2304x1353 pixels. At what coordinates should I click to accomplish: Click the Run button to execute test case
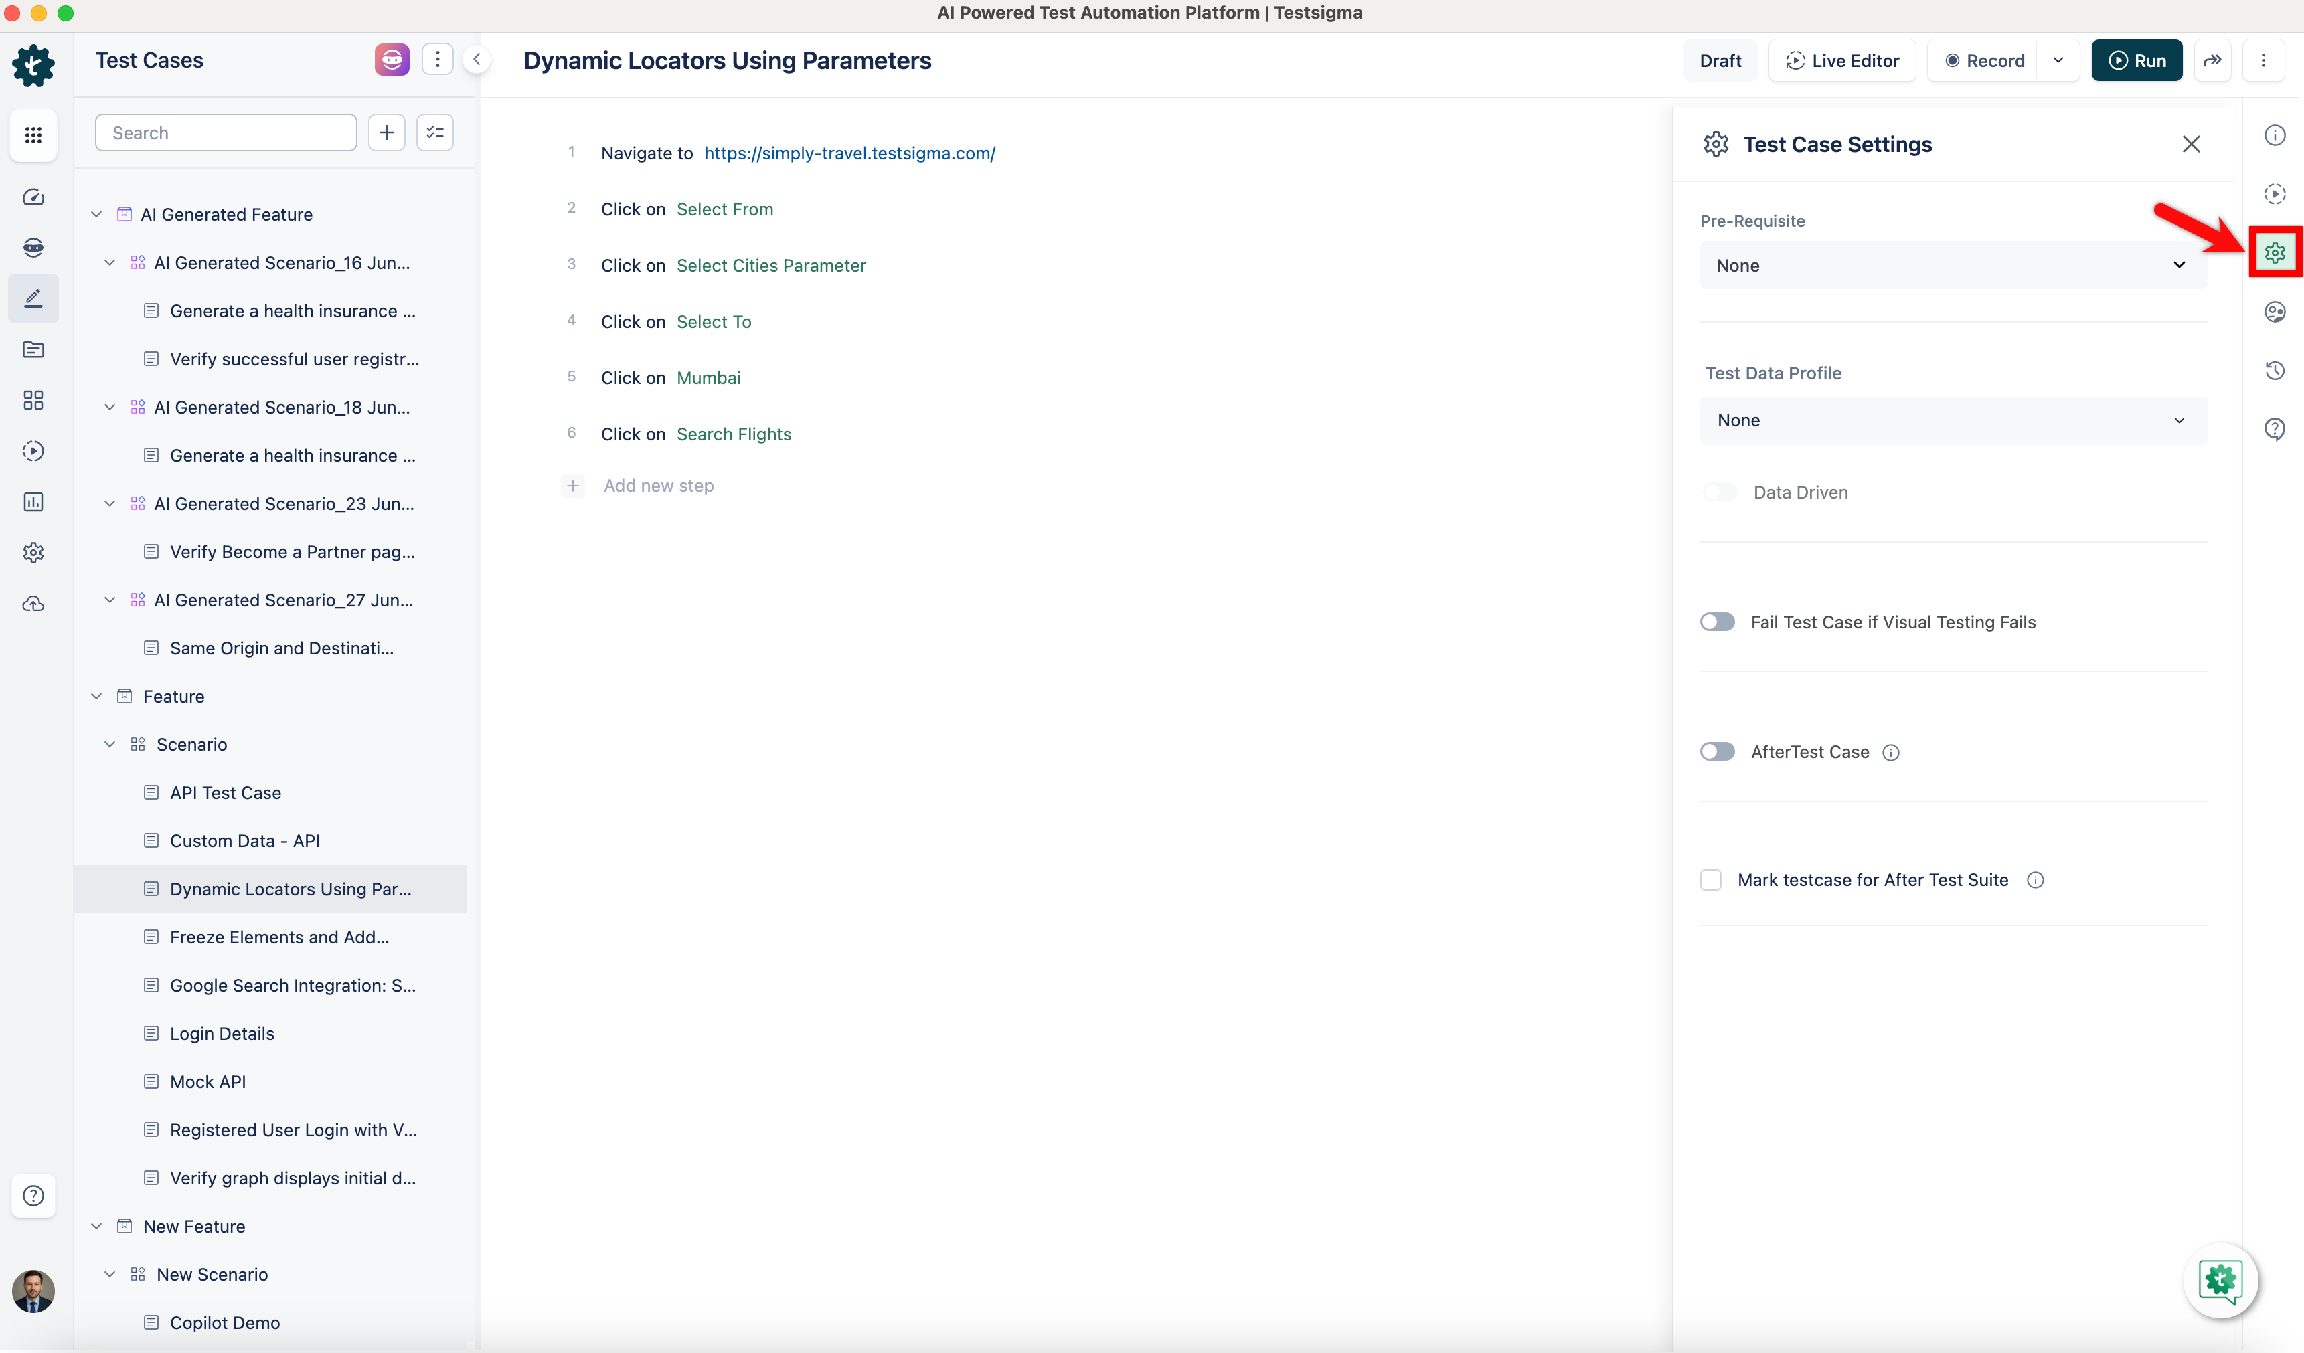[2137, 60]
